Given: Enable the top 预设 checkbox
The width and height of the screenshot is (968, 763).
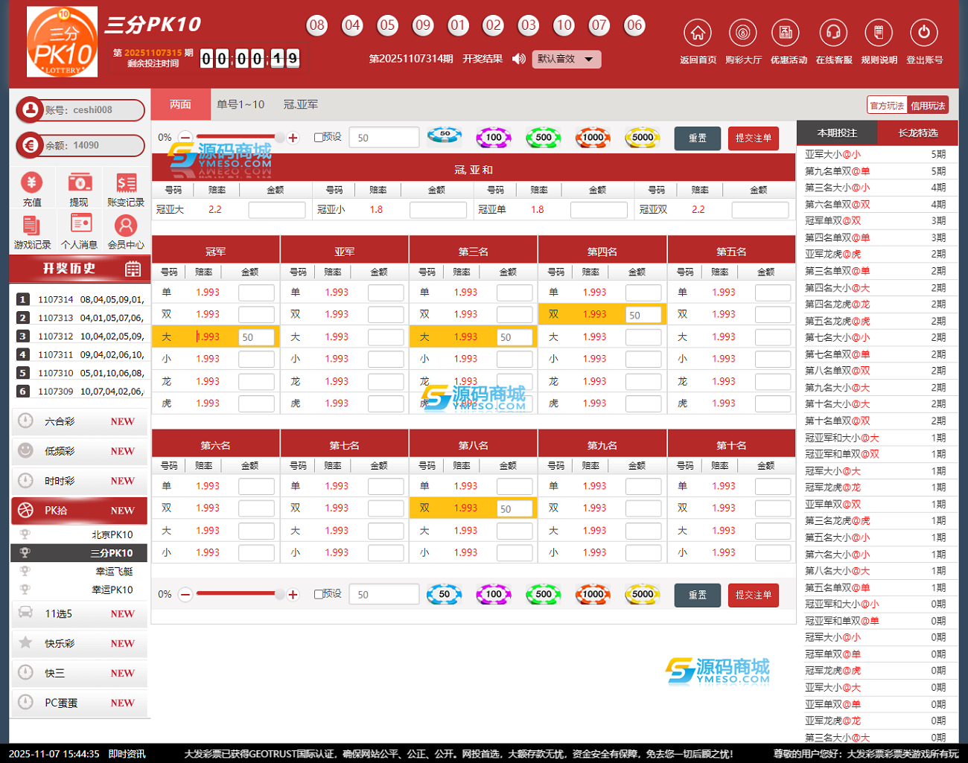Looking at the screenshot, I should 319,138.
